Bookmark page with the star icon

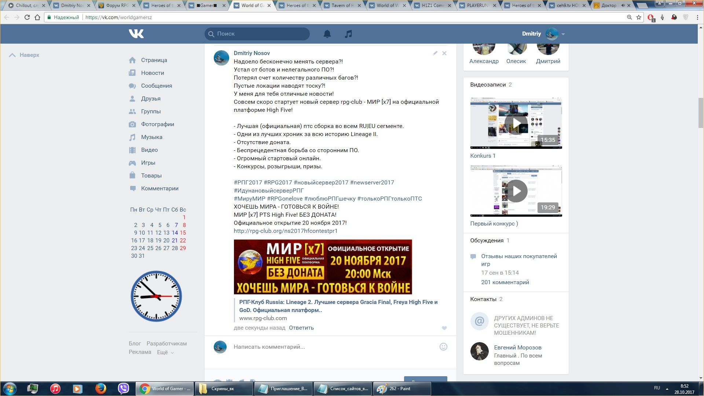(639, 17)
